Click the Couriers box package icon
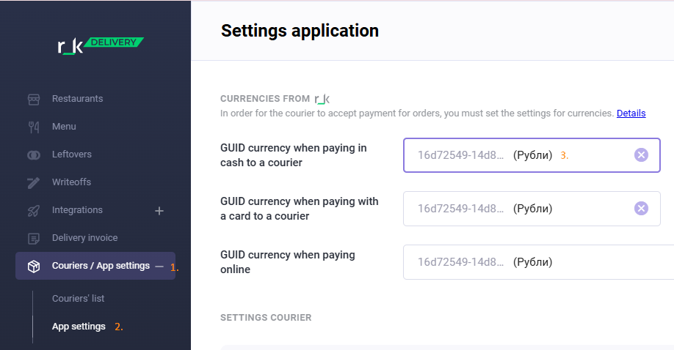Image resolution: width=674 pixels, height=350 pixels. pyautogui.click(x=34, y=267)
